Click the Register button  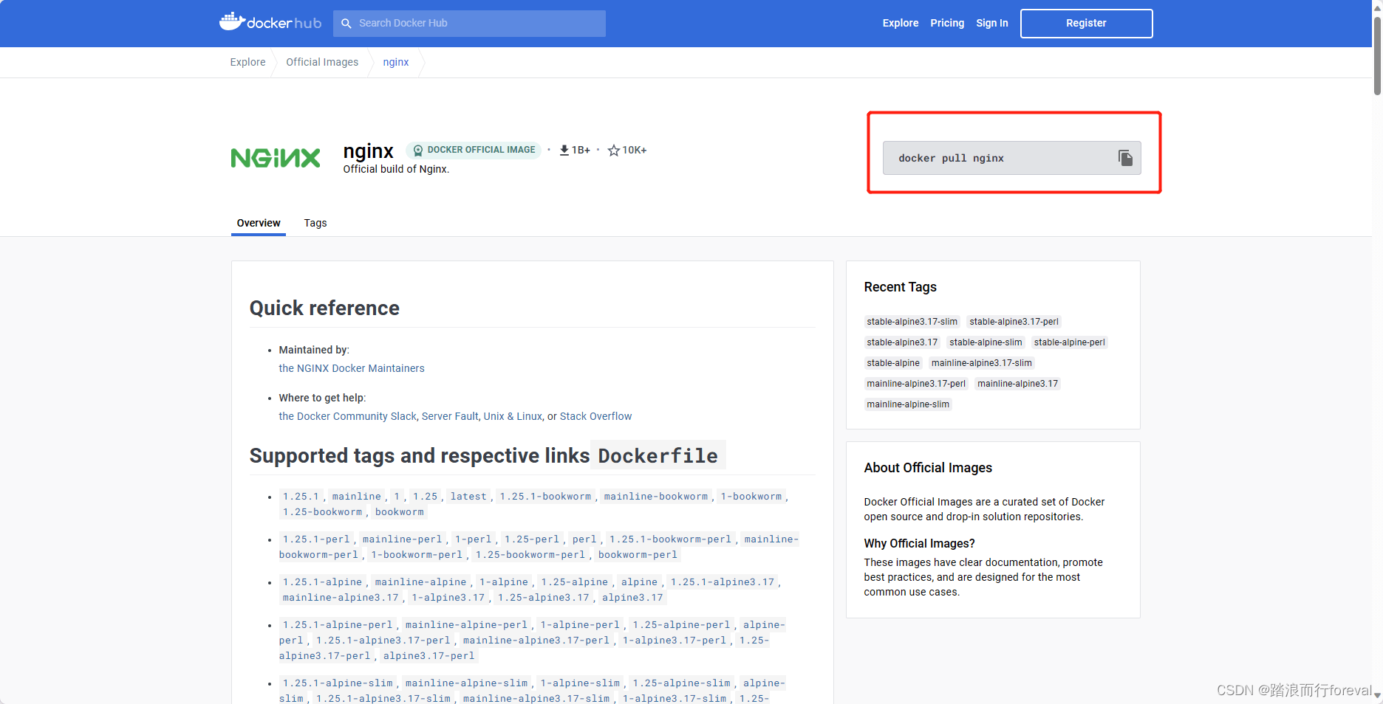tap(1086, 23)
